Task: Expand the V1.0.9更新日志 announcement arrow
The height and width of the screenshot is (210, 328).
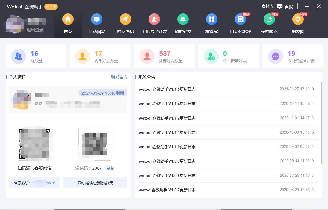Action: (313, 161)
